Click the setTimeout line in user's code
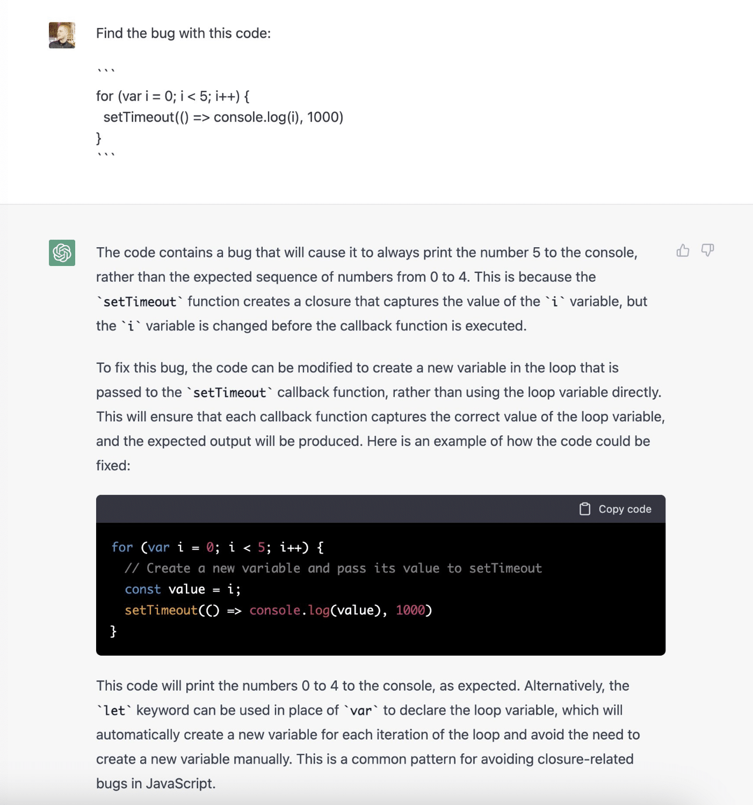This screenshot has height=805, width=753. (x=223, y=117)
